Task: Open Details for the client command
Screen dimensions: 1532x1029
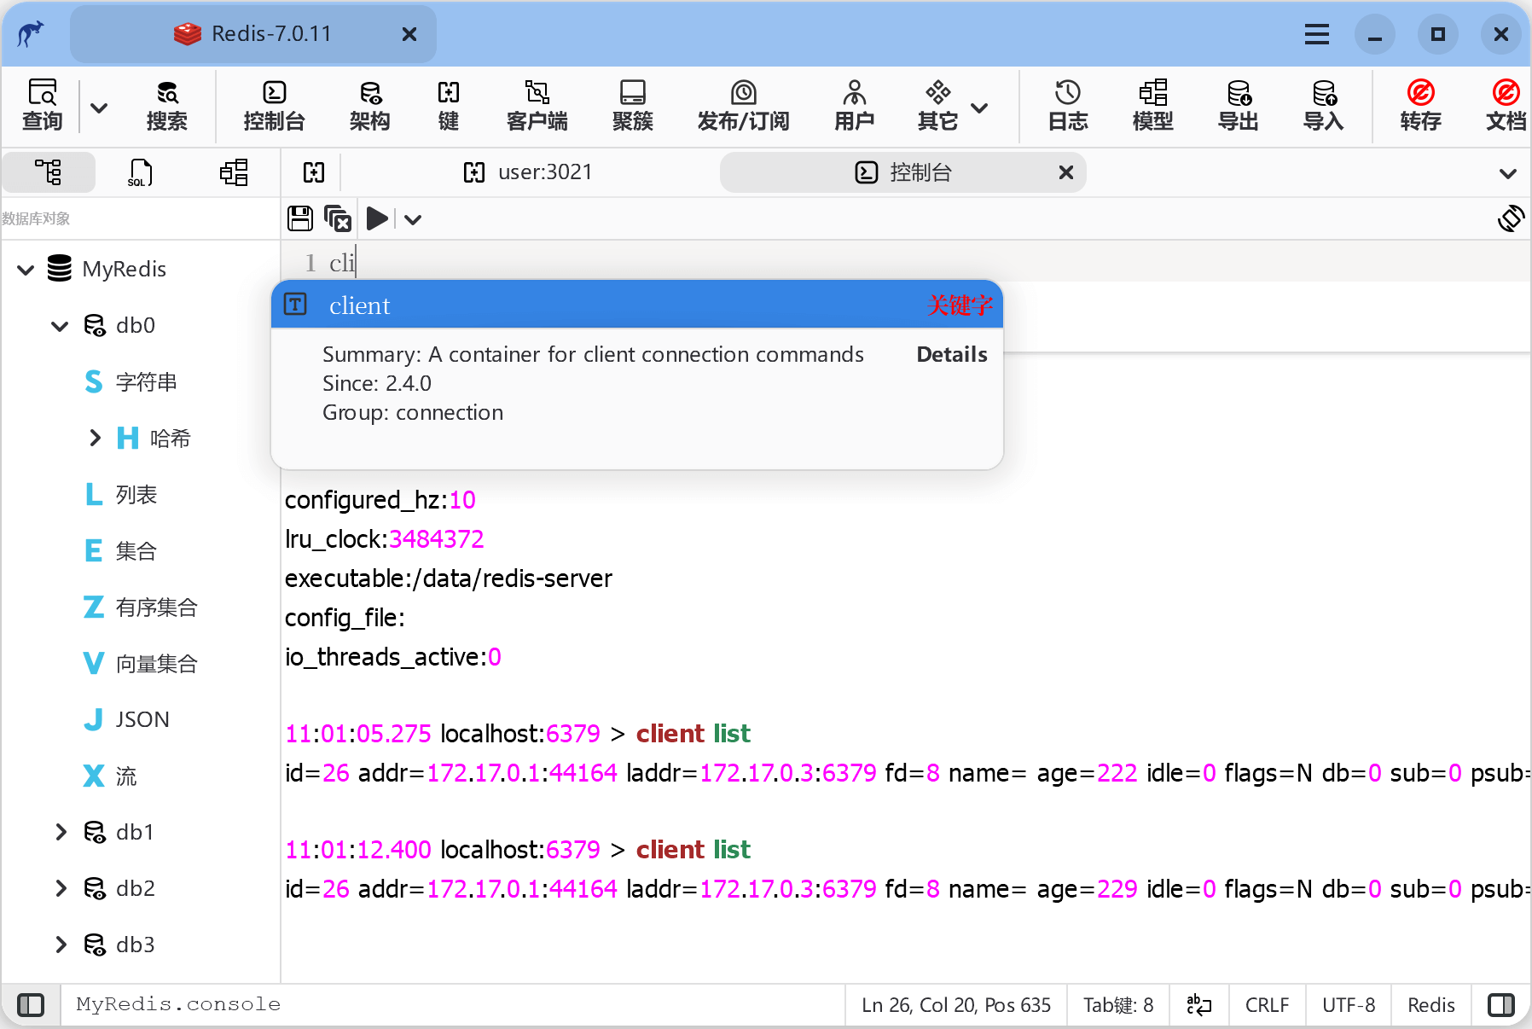Action: 952,355
